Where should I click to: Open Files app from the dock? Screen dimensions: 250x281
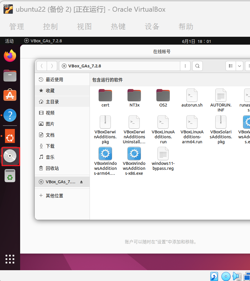[10, 76]
